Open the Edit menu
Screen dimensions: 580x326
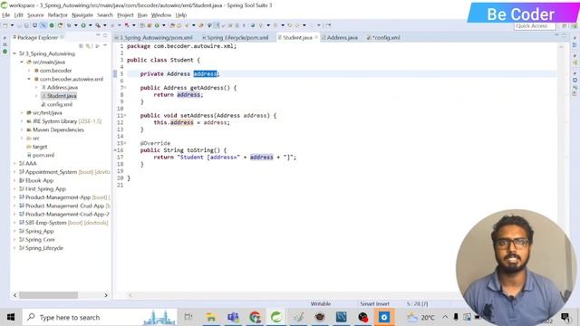click(18, 15)
